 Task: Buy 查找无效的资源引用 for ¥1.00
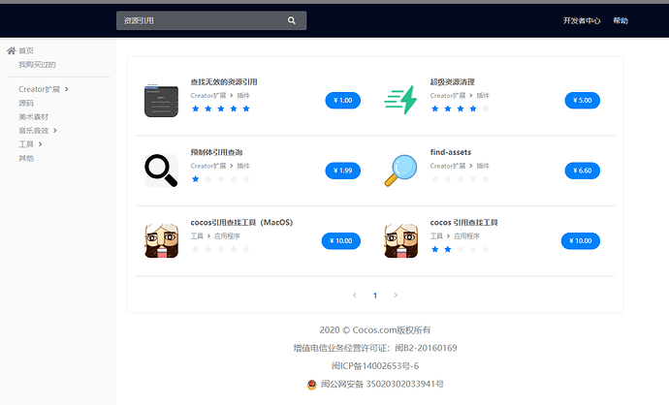click(343, 100)
